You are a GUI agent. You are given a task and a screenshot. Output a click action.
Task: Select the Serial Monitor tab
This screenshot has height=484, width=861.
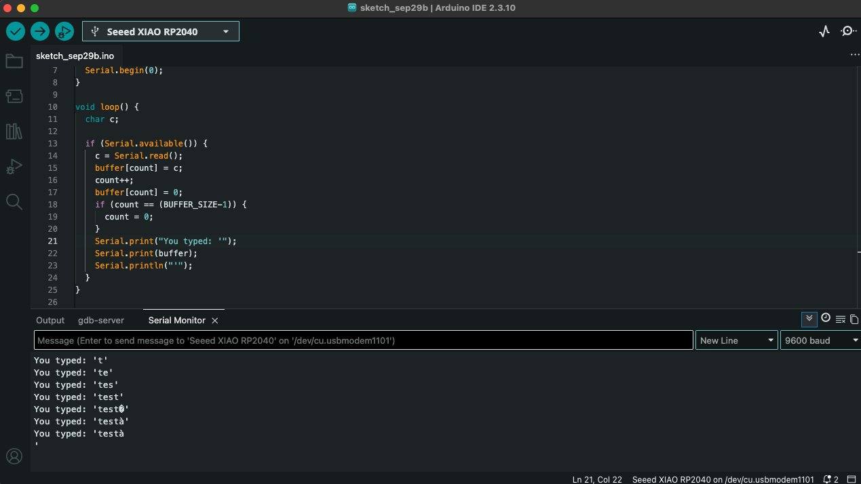pyautogui.click(x=177, y=321)
